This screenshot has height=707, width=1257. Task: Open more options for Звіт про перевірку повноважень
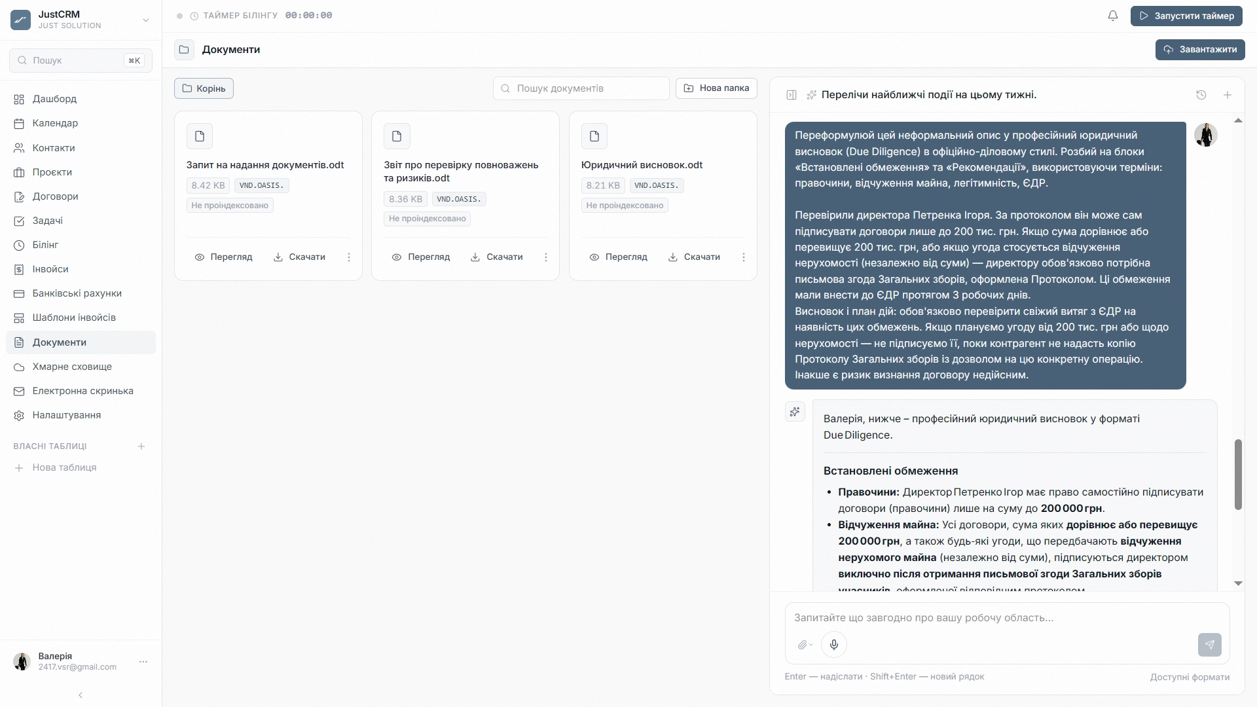click(546, 257)
